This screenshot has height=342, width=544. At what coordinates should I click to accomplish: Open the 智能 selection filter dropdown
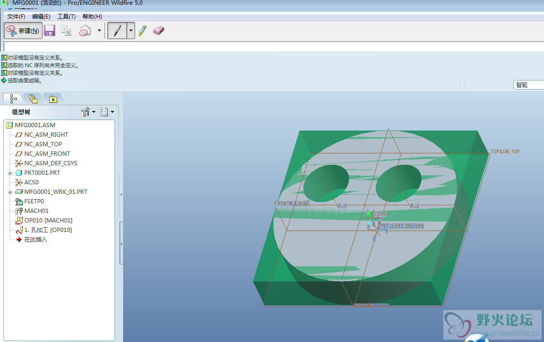[528, 85]
